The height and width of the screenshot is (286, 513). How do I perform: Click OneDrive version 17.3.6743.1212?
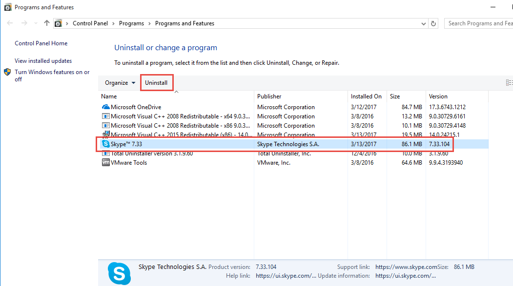click(447, 107)
